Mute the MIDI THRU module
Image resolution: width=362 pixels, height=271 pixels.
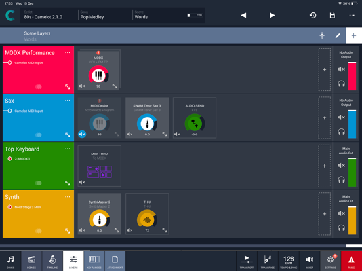click(82, 182)
